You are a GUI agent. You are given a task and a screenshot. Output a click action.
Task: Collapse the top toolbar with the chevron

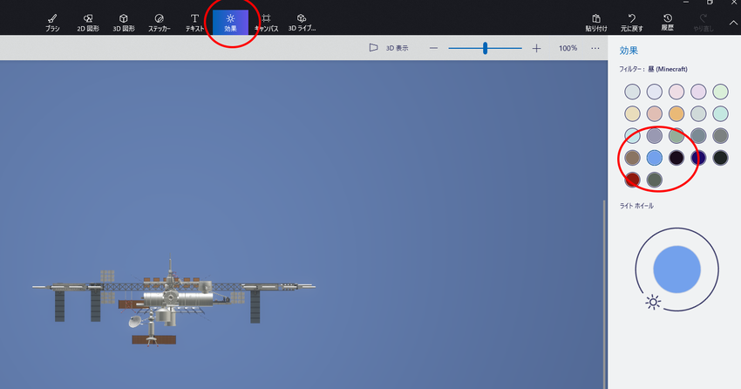(x=733, y=22)
